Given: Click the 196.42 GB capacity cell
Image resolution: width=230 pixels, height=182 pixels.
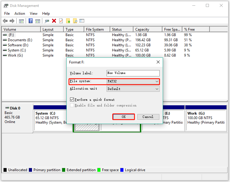Looking at the screenshot, I should [x=143, y=40].
